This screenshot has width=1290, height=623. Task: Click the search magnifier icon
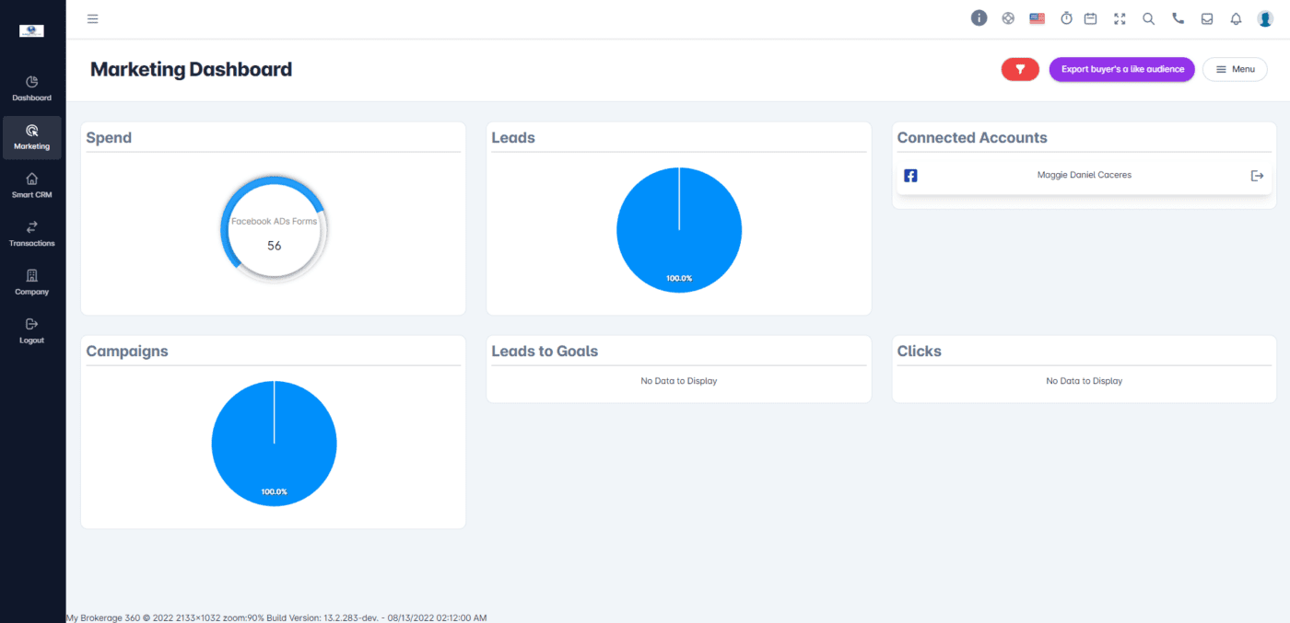[1148, 18]
